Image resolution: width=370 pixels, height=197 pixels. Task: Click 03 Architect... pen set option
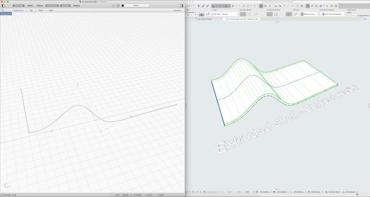click(300, 192)
